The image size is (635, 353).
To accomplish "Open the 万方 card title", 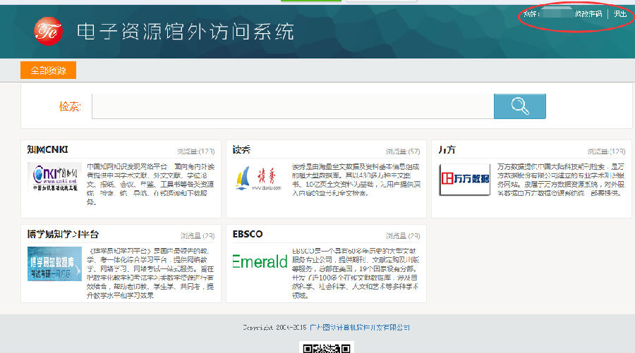I will coord(447,149).
